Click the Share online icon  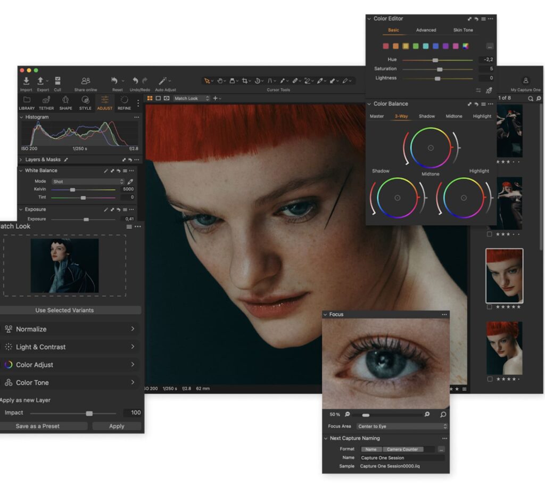click(85, 81)
